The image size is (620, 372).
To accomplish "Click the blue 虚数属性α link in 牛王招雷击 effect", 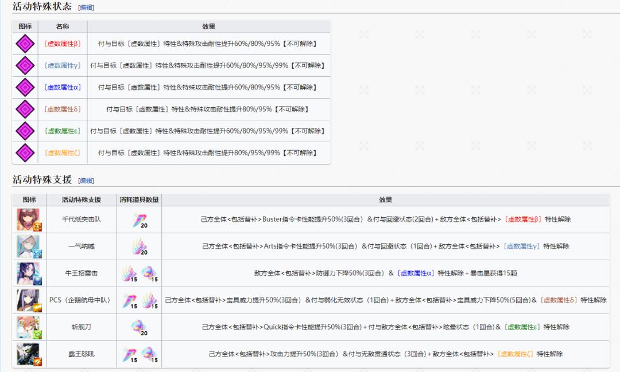I will pos(416,273).
